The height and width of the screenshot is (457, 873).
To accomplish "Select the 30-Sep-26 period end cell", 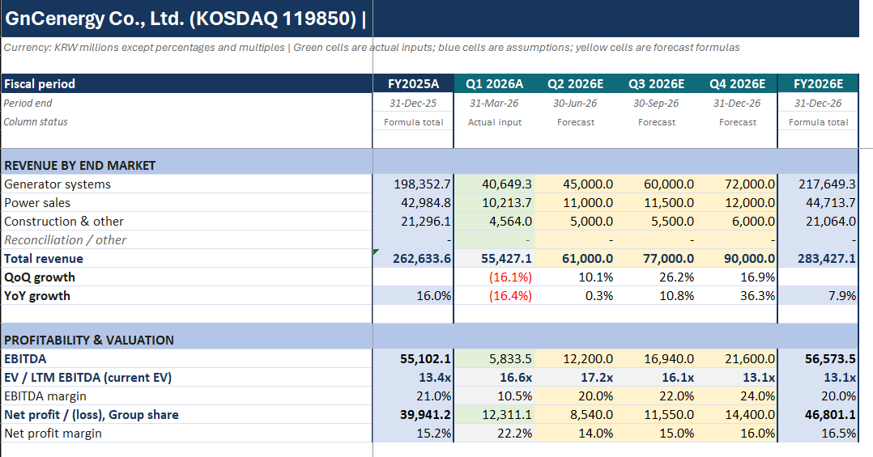I will pos(657,103).
